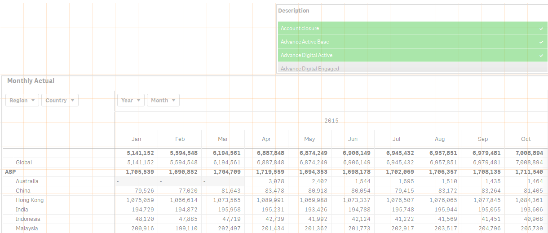Select the Jan column header
Viewport: 548px width, 233px height.
point(137,139)
